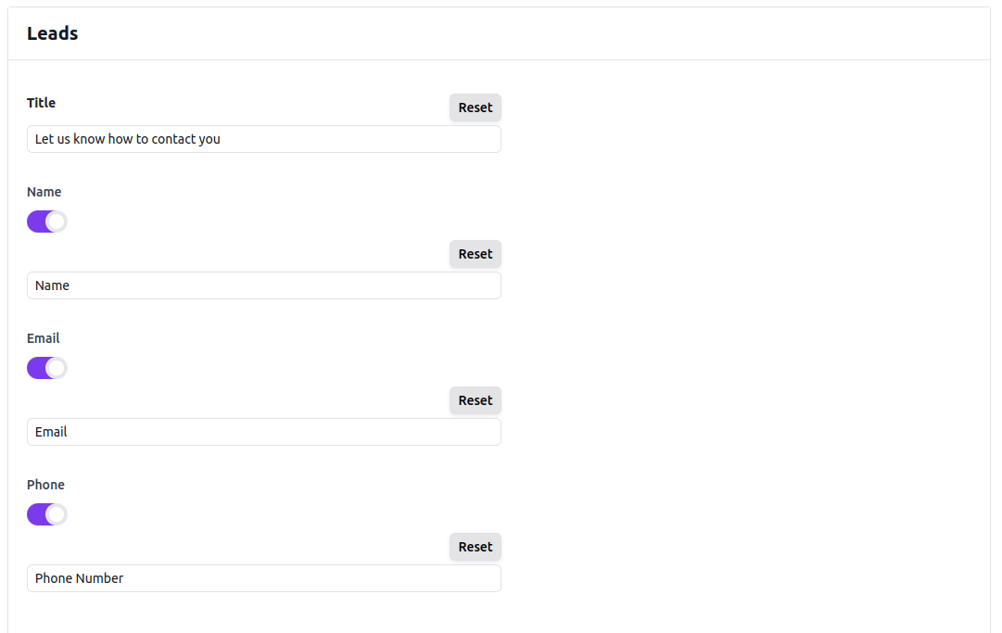Turn off the Email visibility switch
Image resolution: width=1002 pixels, height=633 pixels.
point(46,367)
